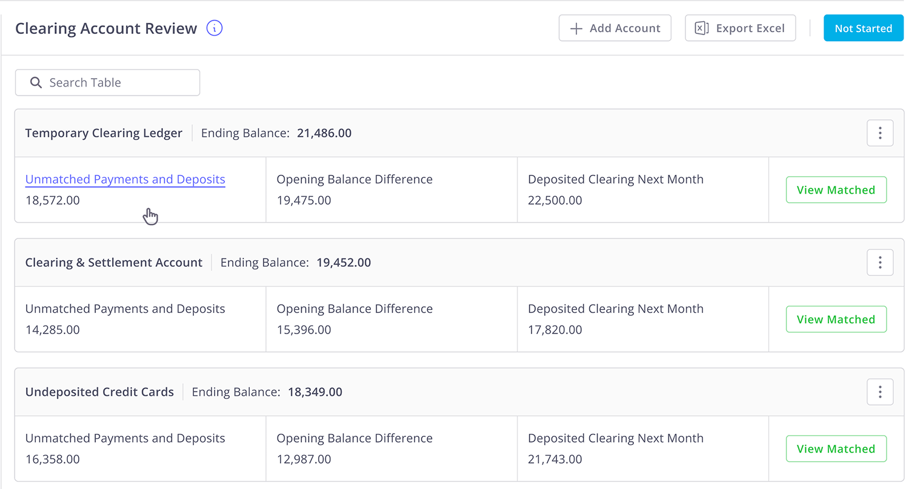Add Account button click

pos(614,28)
